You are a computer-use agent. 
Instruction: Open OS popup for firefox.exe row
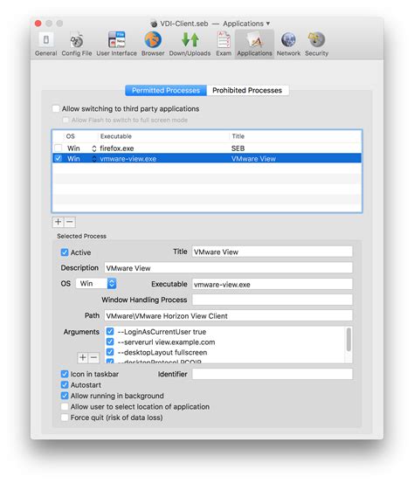(x=94, y=148)
